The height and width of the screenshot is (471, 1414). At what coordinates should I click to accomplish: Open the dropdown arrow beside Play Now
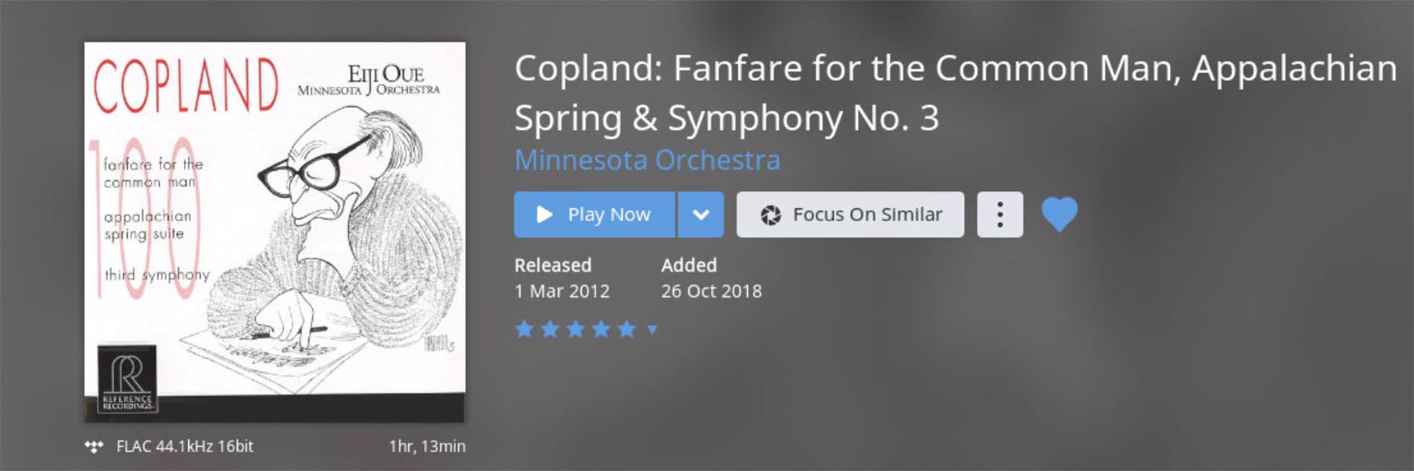(701, 214)
